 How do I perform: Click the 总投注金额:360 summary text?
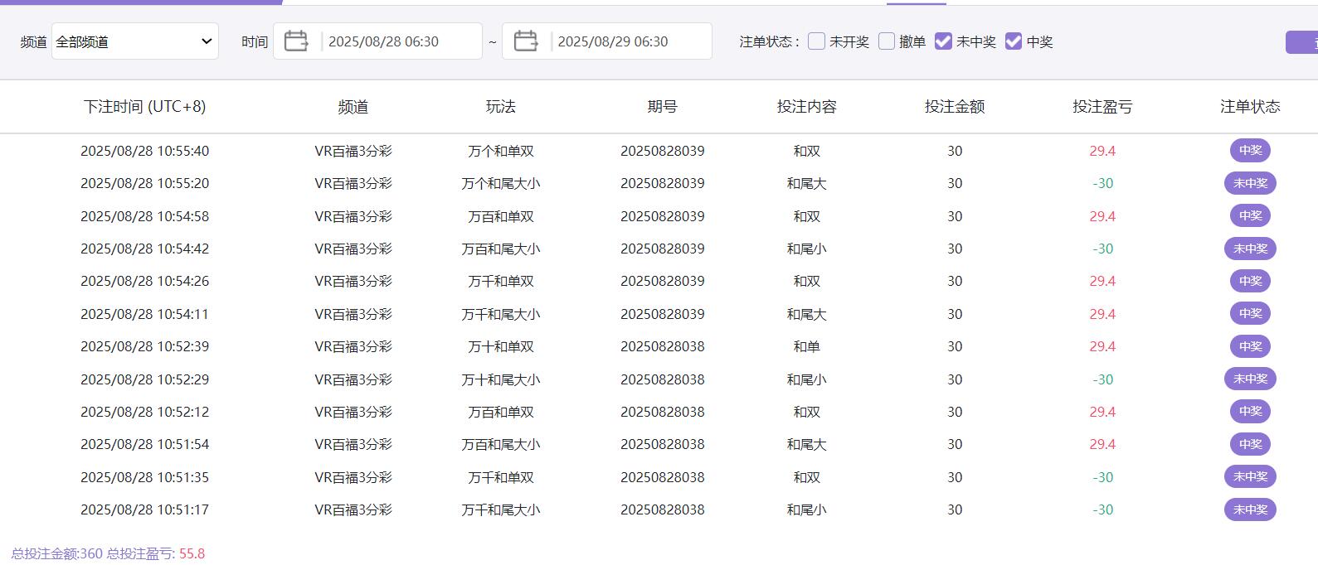[x=57, y=553]
